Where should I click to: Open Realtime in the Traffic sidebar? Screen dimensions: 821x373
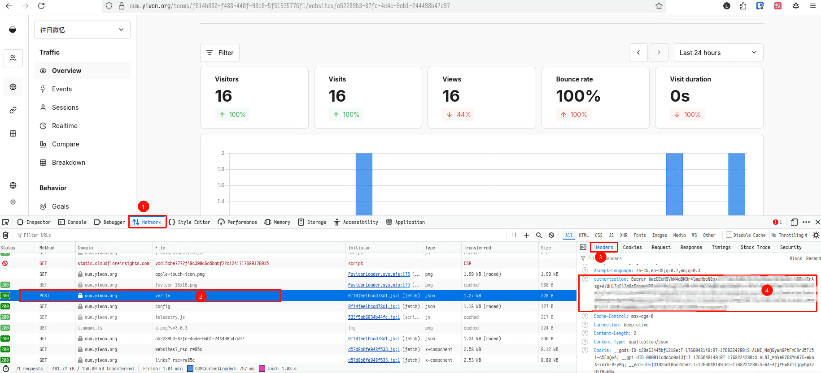coord(65,126)
